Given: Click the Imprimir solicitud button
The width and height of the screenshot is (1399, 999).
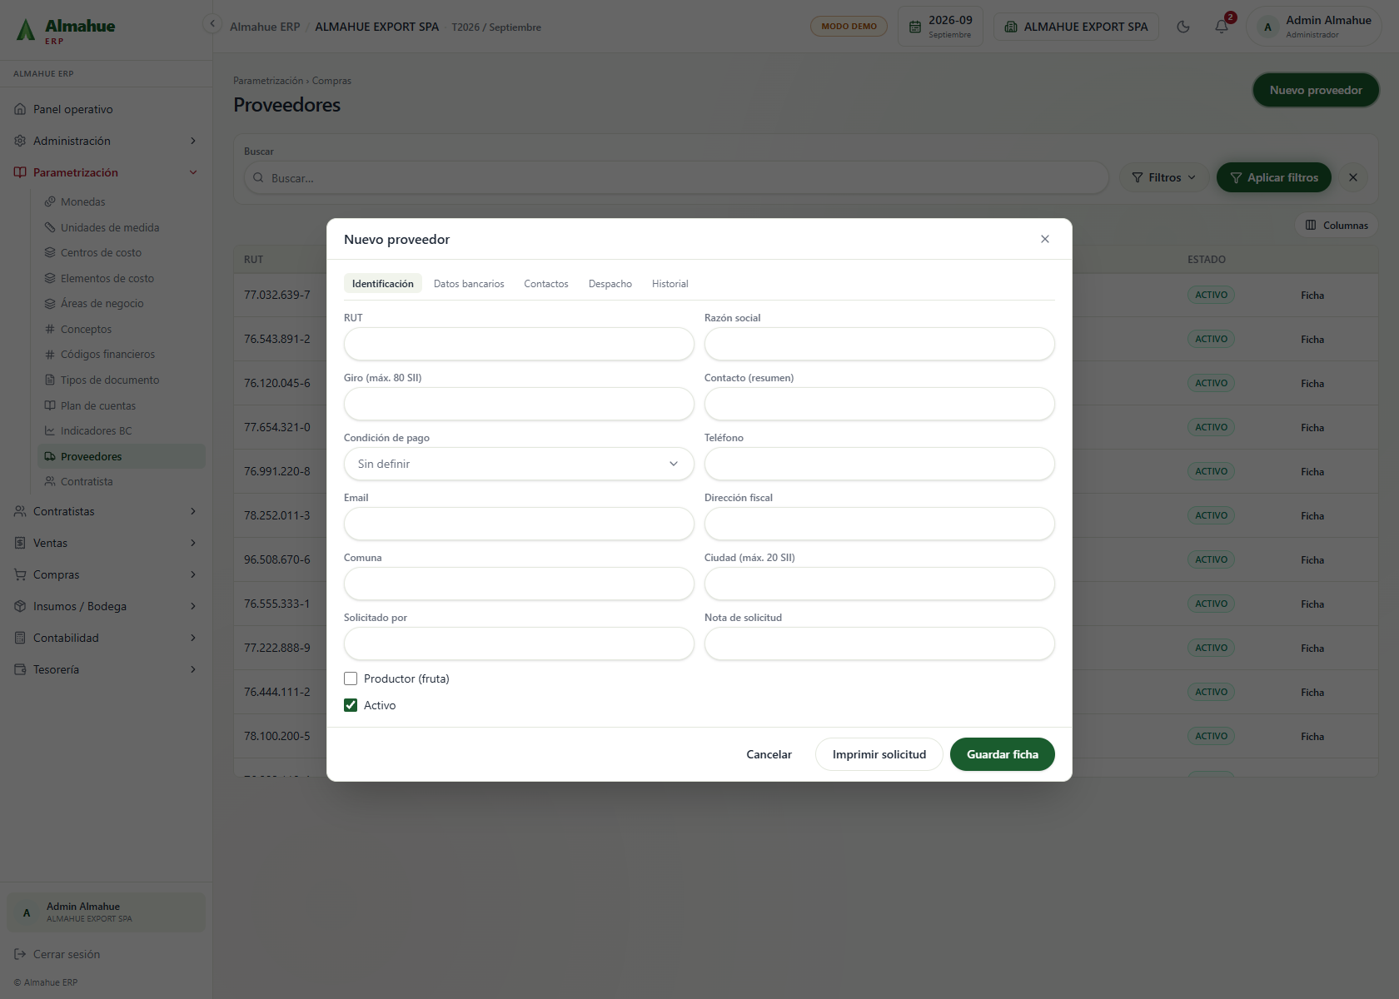Looking at the screenshot, I should click(x=879, y=754).
